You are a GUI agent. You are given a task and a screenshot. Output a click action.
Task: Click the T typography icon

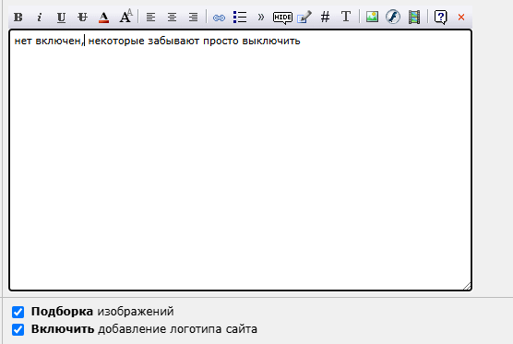(346, 17)
